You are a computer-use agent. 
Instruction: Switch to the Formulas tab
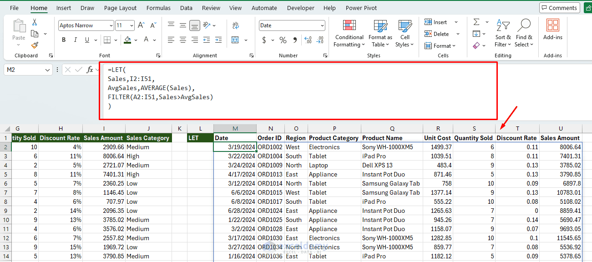pos(159,8)
